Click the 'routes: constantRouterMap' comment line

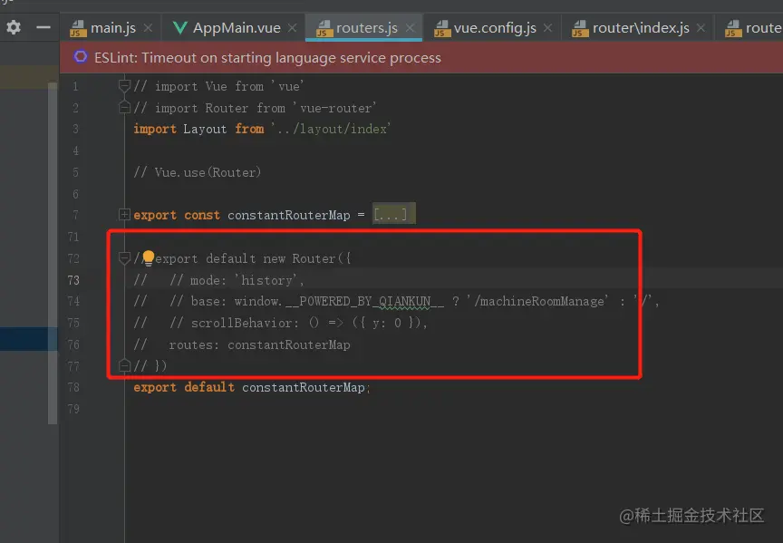pos(242,345)
